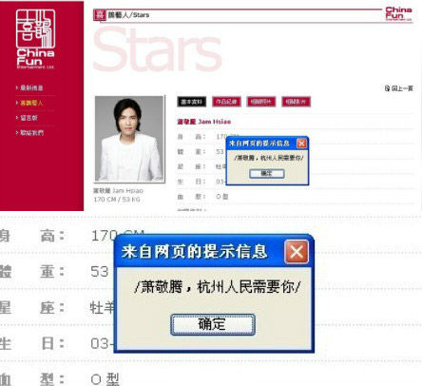Select the highlighted yellow artists sidebar item
The image size is (422, 386).
[x=31, y=103]
